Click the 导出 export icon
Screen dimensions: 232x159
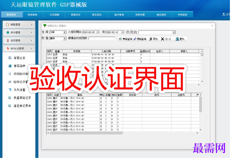[151, 39]
